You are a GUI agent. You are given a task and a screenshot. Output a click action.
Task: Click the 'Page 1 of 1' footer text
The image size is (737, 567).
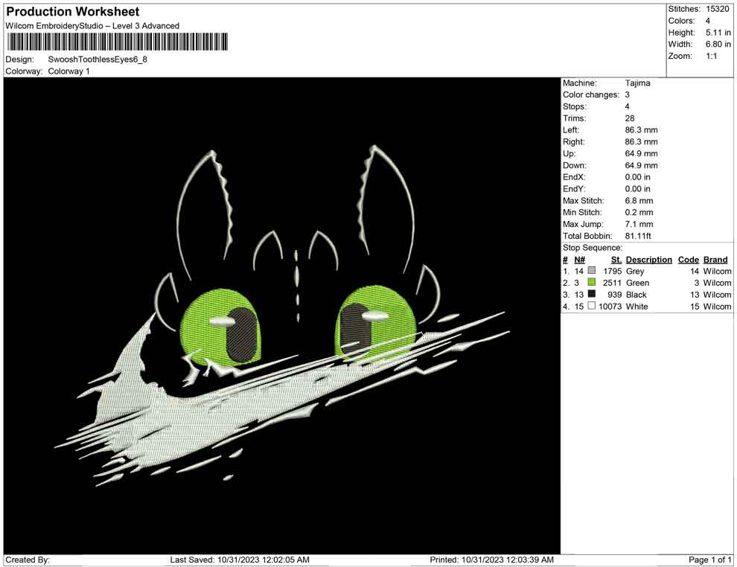click(x=709, y=560)
